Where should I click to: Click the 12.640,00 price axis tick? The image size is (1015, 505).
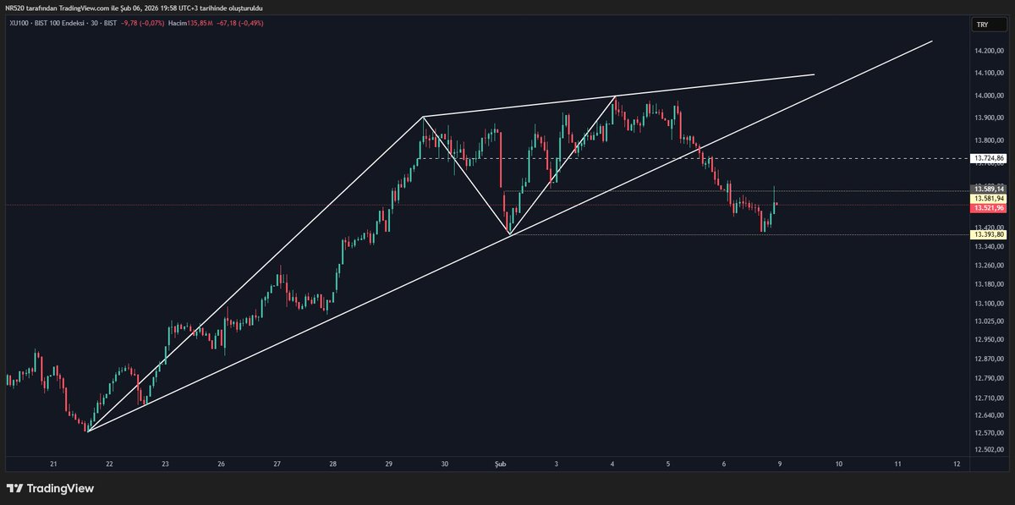(x=989, y=415)
